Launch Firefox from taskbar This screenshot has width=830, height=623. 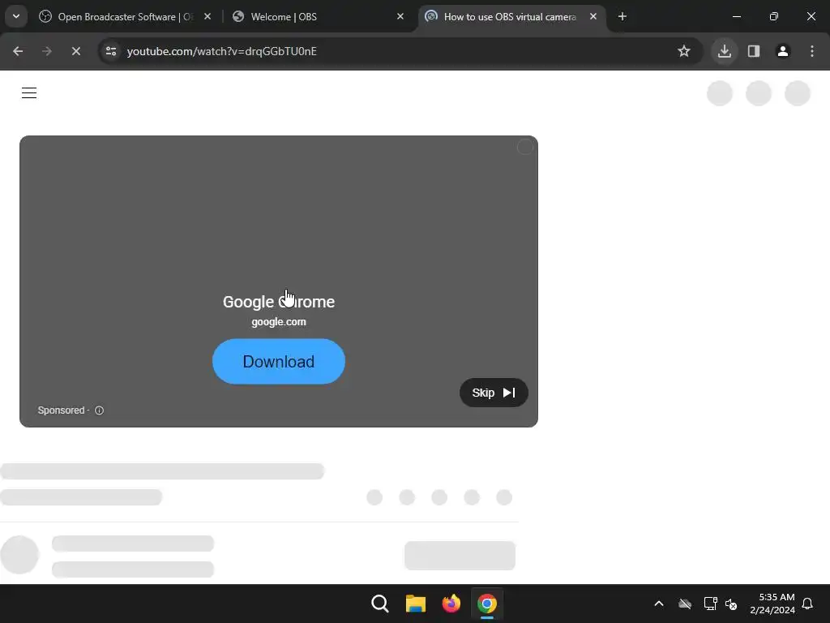pos(451,604)
